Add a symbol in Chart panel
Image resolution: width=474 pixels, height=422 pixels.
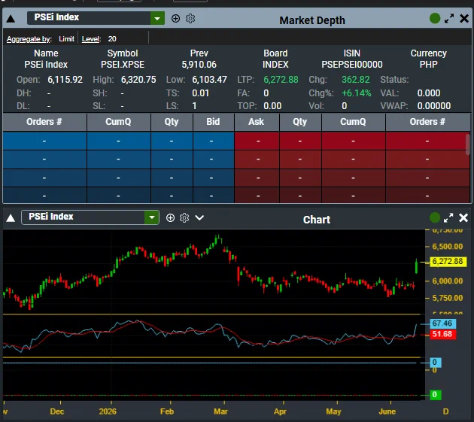click(x=170, y=217)
